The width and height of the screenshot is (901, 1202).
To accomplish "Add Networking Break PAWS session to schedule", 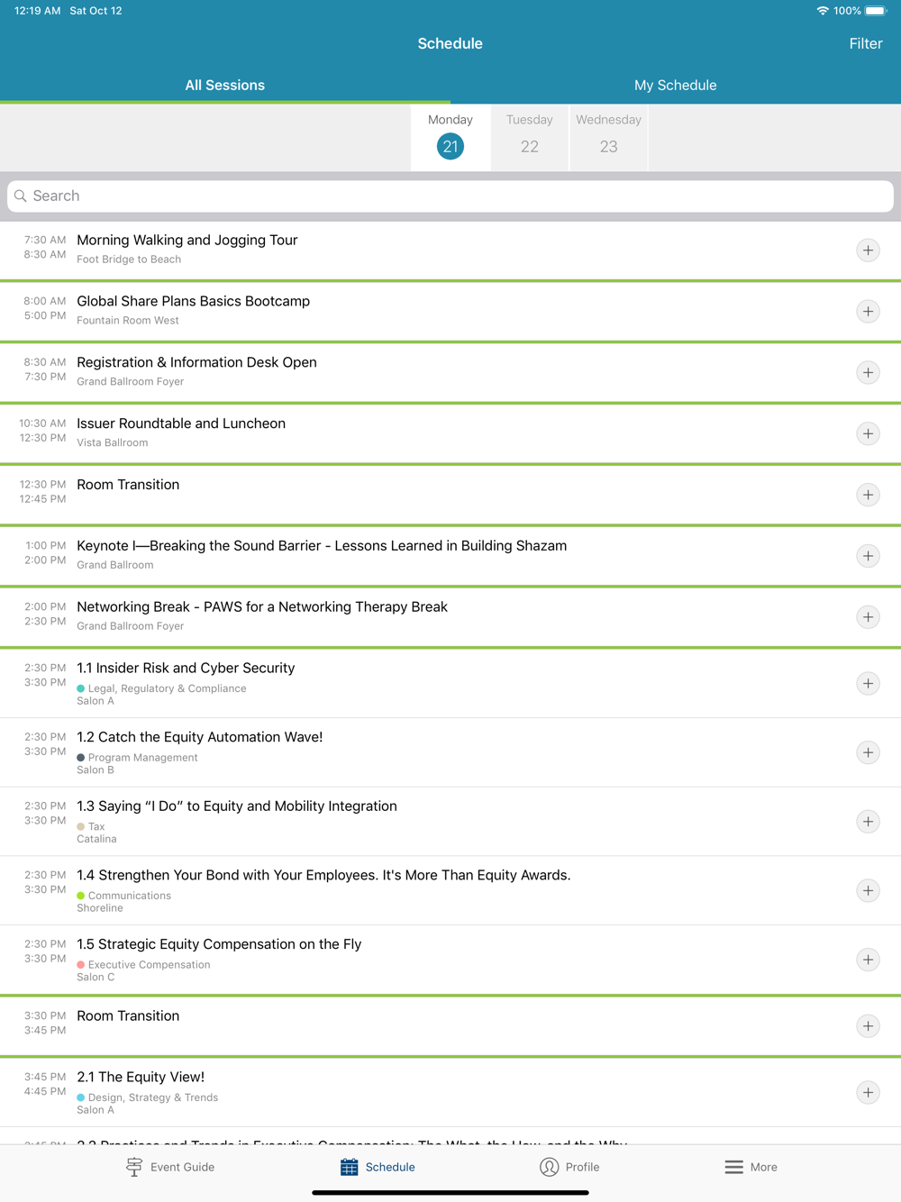I will point(868,617).
